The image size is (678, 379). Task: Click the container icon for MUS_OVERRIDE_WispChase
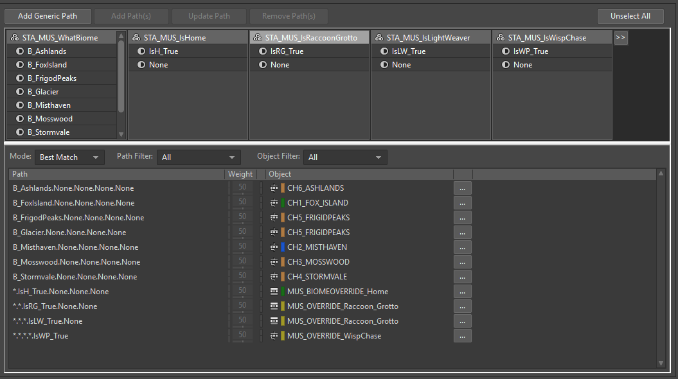[x=274, y=336]
